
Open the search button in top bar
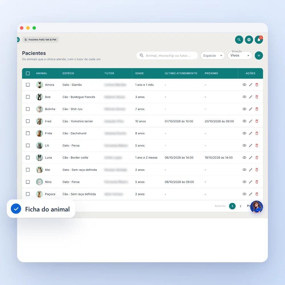[239, 40]
